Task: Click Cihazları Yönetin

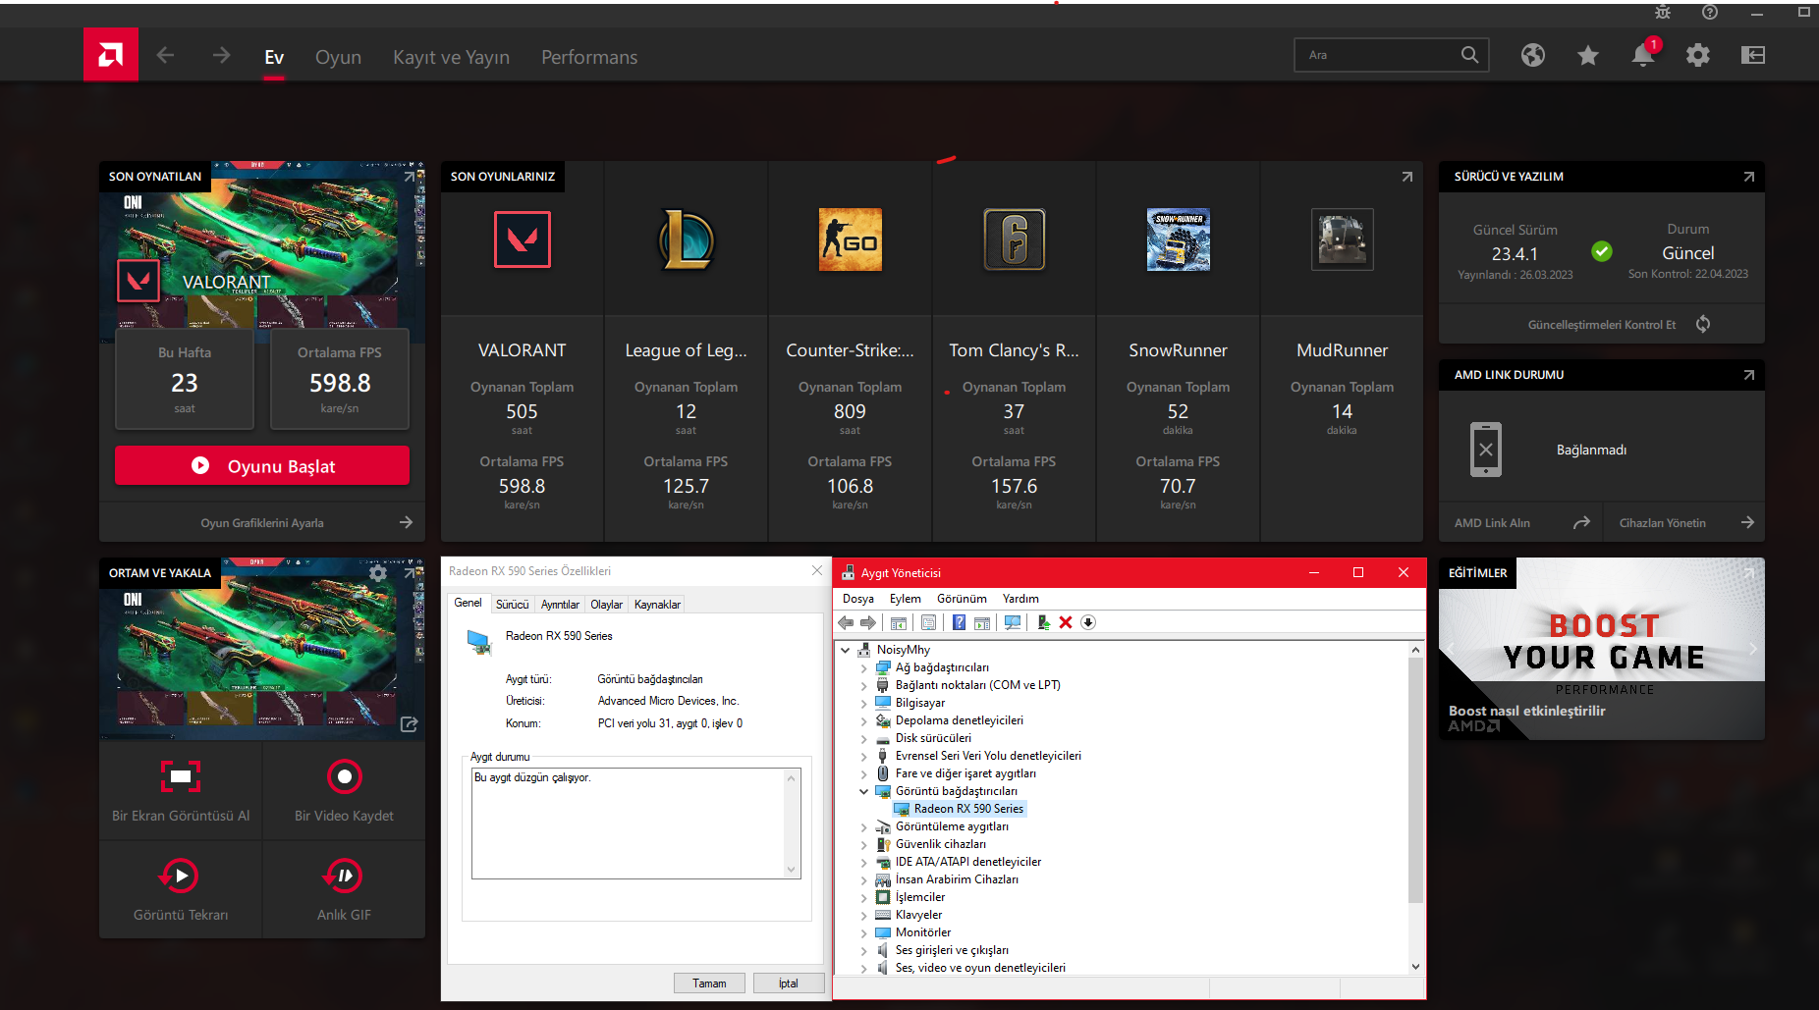Action: (1684, 523)
